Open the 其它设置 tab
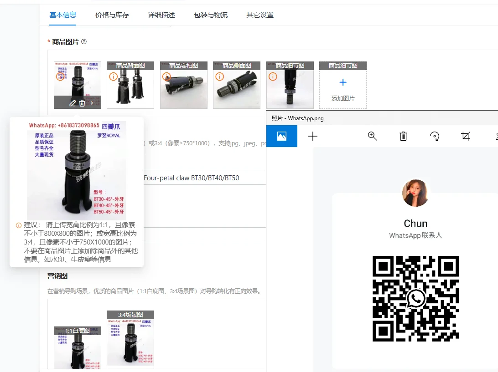This screenshot has width=498, height=372. [x=260, y=15]
